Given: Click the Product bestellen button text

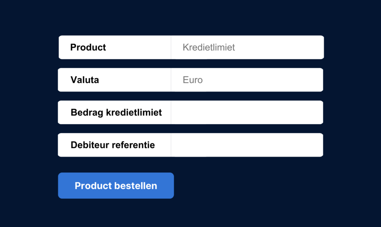Looking at the screenshot, I should tap(116, 185).
